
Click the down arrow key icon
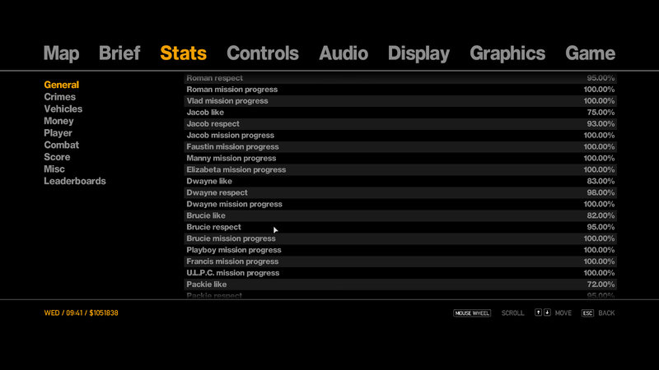(547, 312)
